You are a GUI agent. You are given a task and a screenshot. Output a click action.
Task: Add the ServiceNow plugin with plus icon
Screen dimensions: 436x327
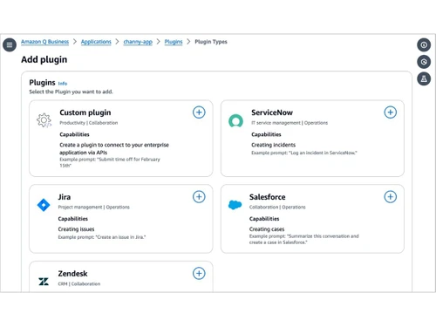click(391, 112)
